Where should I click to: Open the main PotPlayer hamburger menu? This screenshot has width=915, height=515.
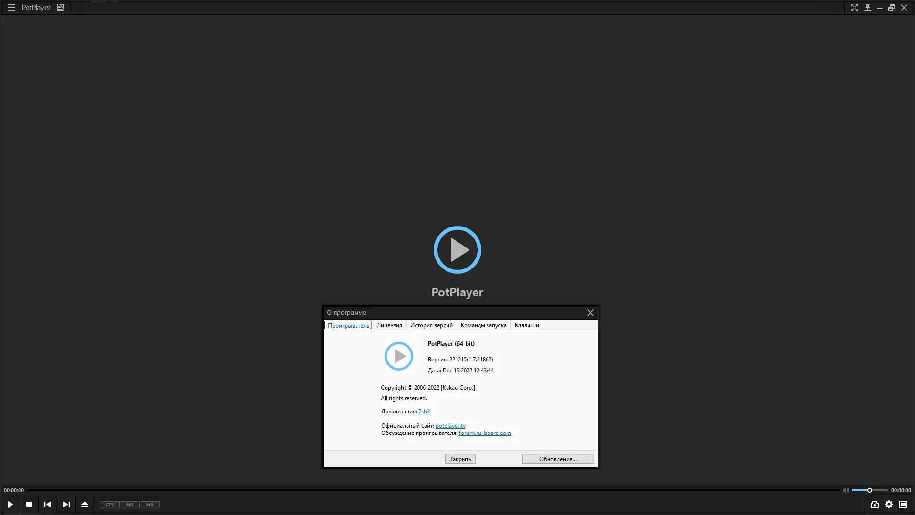[10, 7]
